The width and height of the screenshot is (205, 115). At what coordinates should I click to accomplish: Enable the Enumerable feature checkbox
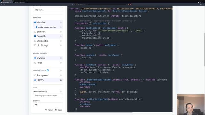pyautogui.click(x=35, y=41)
